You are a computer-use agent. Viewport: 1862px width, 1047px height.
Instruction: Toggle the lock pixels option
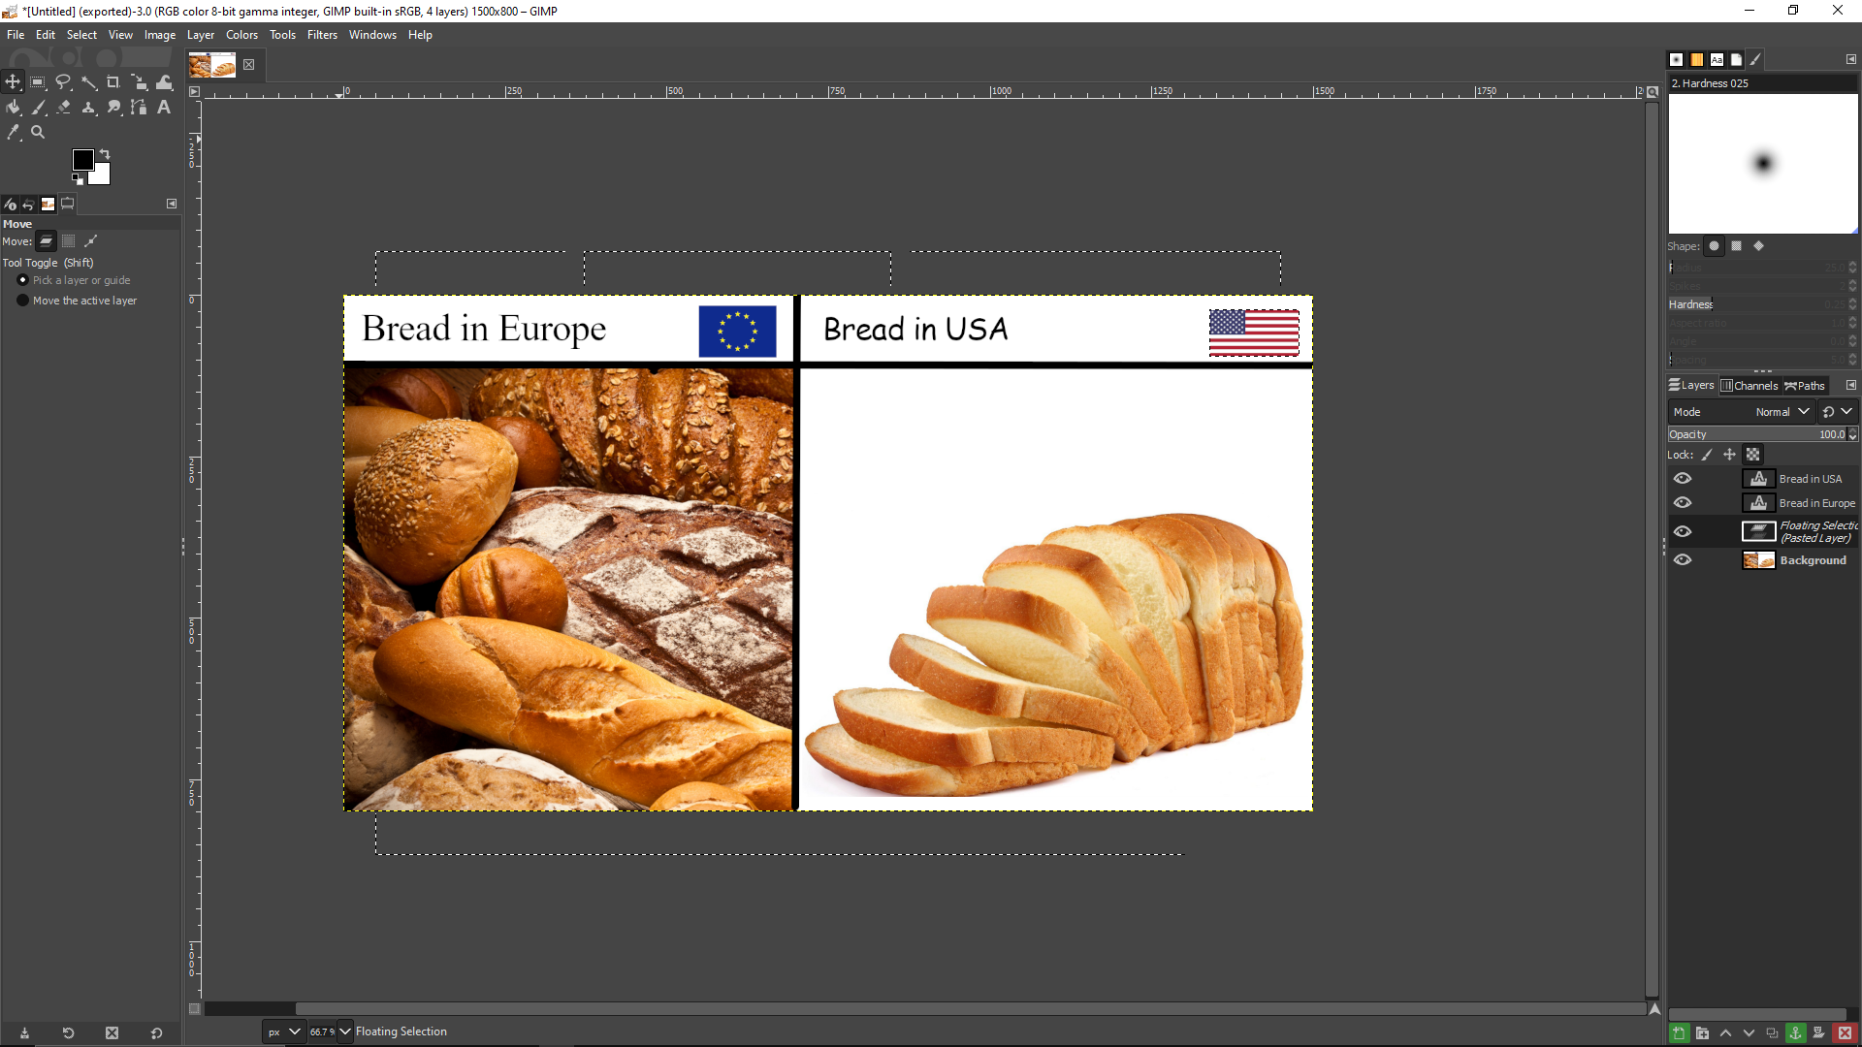pos(1707,455)
